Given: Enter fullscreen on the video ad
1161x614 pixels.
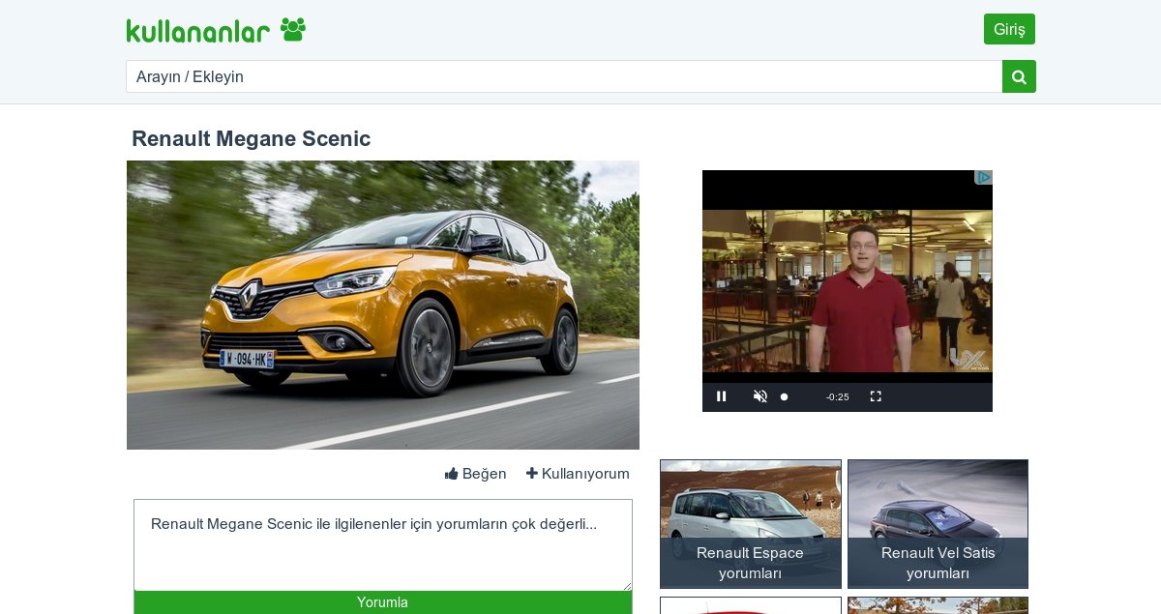Looking at the screenshot, I should [876, 396].
